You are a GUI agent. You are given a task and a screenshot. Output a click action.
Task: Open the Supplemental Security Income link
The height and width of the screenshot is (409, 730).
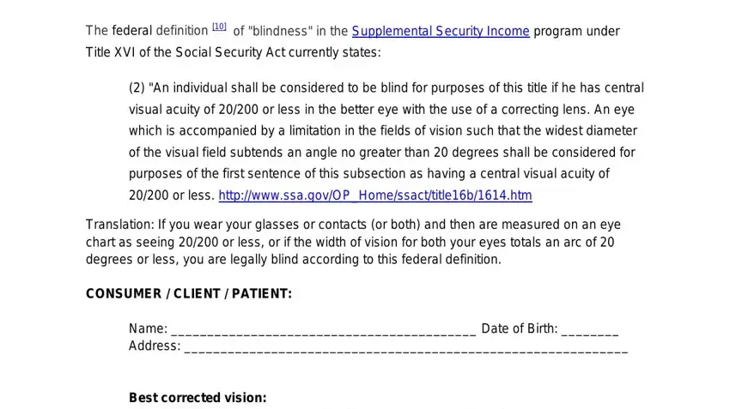[x=441, y=31]
